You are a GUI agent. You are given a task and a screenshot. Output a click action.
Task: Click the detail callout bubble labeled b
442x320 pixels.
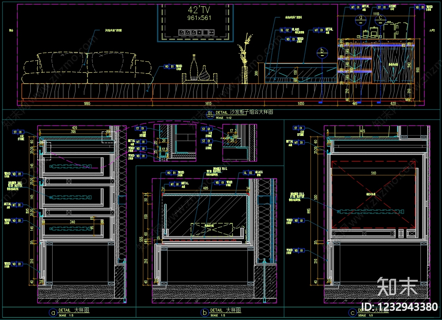322,52
